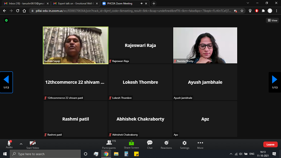
Task: Open the Reactions menu
Action: pos(166,145)
